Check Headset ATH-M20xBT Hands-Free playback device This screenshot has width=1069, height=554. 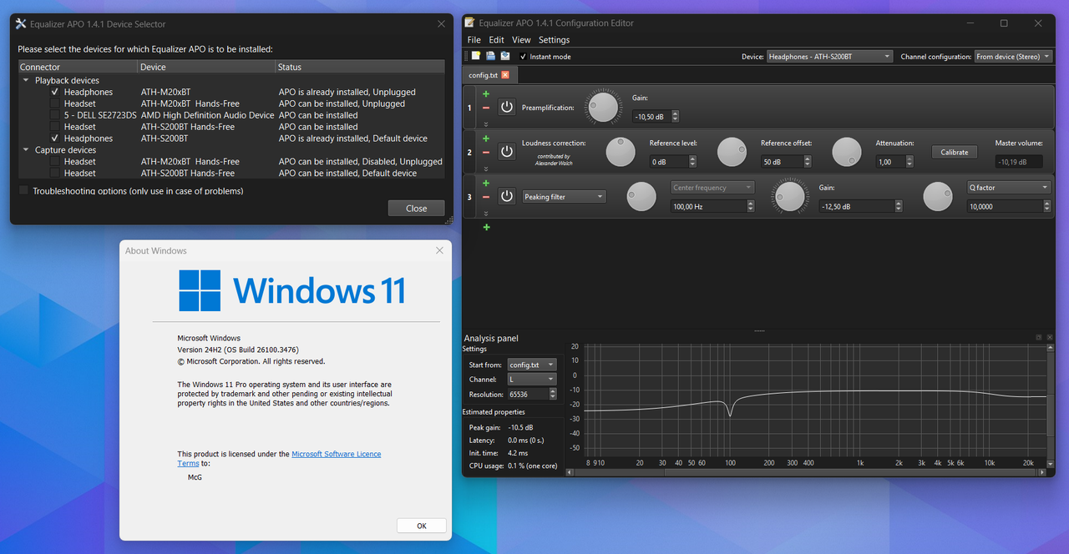coord(55,103)
